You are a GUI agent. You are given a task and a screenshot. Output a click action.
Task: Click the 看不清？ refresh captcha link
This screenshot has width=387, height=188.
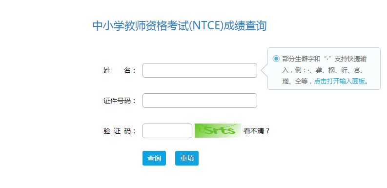tap(256, 131)
